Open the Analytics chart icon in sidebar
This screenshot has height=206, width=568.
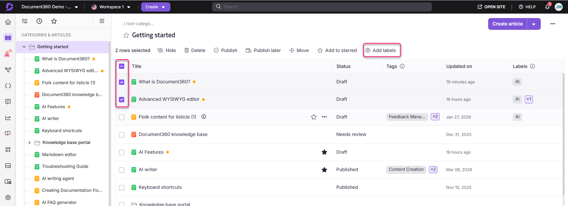tap(8, 118)
